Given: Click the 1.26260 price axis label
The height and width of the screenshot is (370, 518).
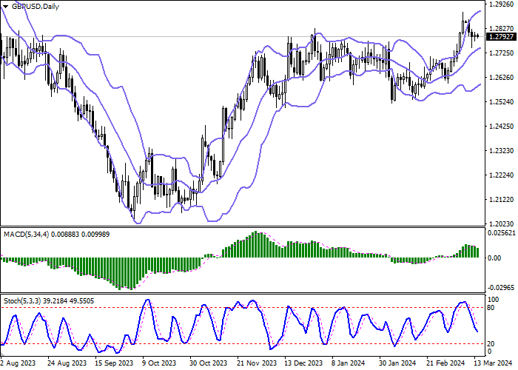Looking at the screenshot, I should [501, 77].
